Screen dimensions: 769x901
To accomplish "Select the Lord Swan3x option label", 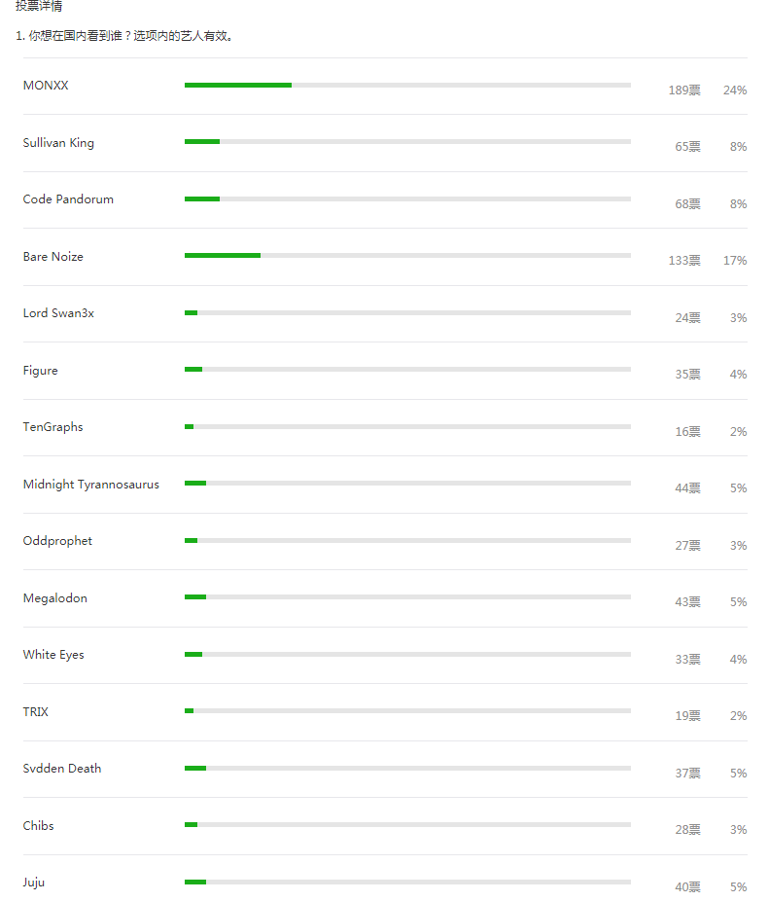I will click(x=58, y=313).
